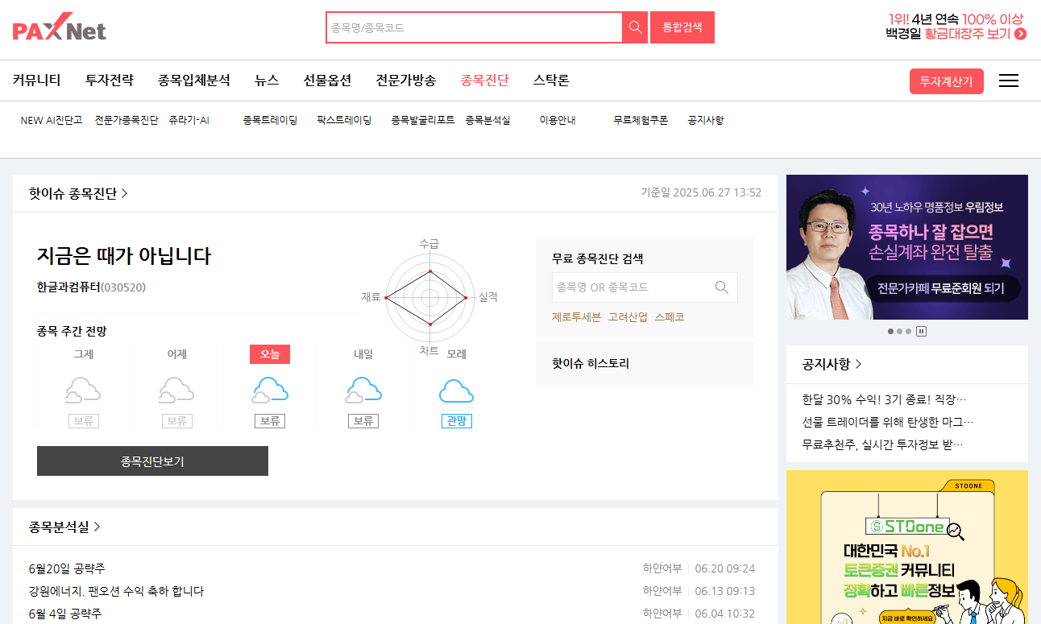The image size is (1041, 624).
Task: Open notice 무료추천주 실시간 투자정보
Action: [x=884, y=444]
